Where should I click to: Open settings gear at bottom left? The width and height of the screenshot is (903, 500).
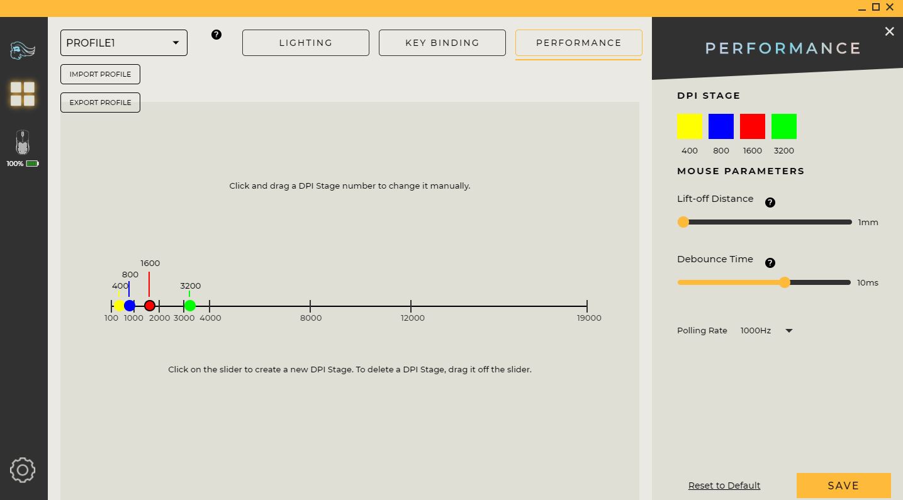(23, 470)
